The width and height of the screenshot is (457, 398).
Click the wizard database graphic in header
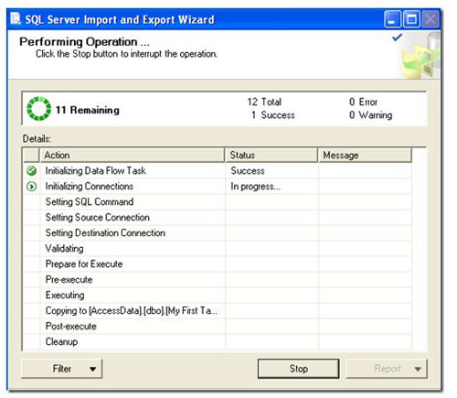[x=421, y=56]
